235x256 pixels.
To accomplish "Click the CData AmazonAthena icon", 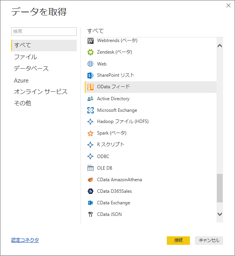I will click(91, 180).
